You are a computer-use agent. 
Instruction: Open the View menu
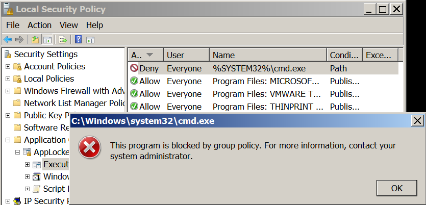pos(69,25)
